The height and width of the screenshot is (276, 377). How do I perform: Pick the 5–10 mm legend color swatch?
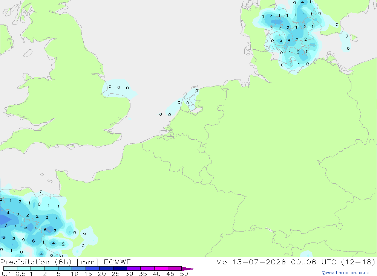tap(65, 268)
